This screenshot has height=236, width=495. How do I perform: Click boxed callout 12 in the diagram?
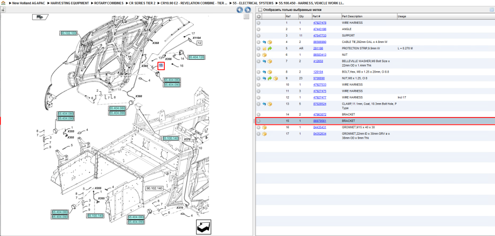tap(199, 43)
